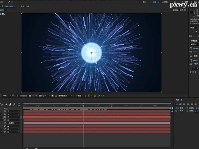Click the motion blur icon in timeline
The height and width of the screenshot is (149, 199).
click(14, 104)
